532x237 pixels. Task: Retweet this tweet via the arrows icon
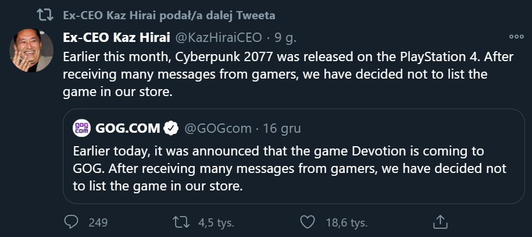181,222
